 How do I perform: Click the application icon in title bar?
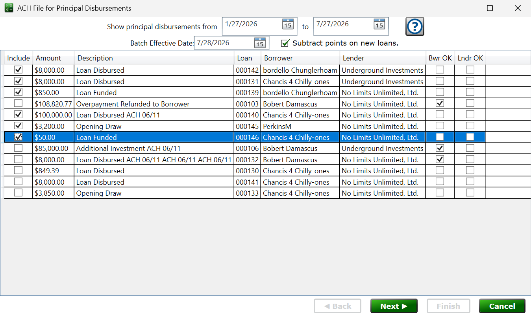pyautogui.click(x=9, y=8)
